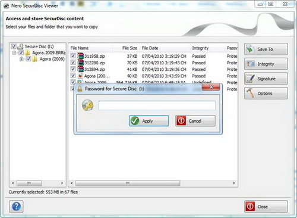Select the Agora (200... file name
Viewport: 297px width, 218px height.
[x=97, y=76]
